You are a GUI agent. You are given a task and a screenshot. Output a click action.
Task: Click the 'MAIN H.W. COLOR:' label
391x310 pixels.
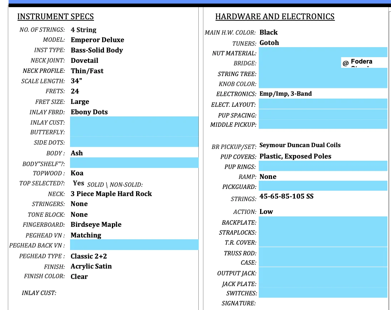point(230,32)
